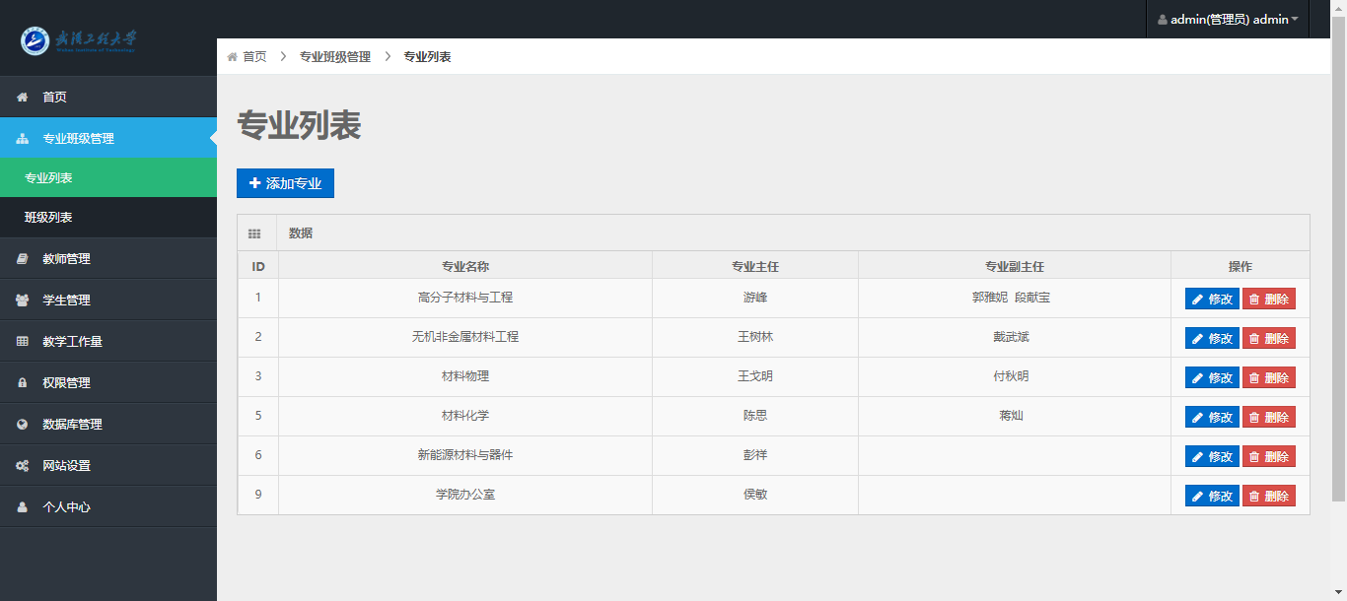The width and height of the screenshot is (1347, 601).
Task: Delete the 学院办公室 row
Action: click(1269, 497)
